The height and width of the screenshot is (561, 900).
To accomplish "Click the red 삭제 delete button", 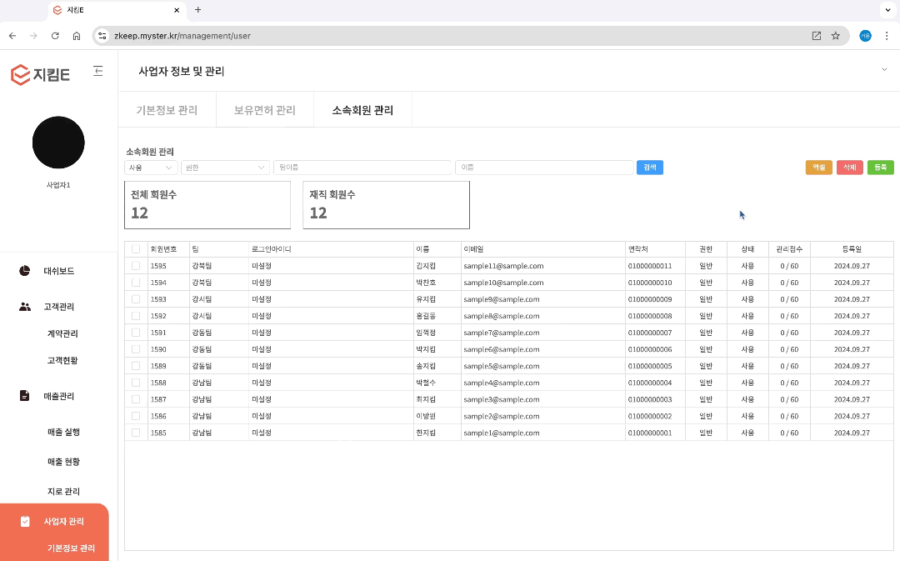I will 850,167.
